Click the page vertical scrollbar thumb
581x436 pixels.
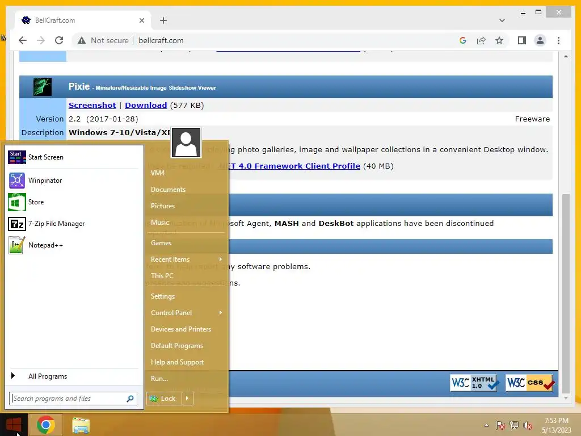tap(566, 293)
